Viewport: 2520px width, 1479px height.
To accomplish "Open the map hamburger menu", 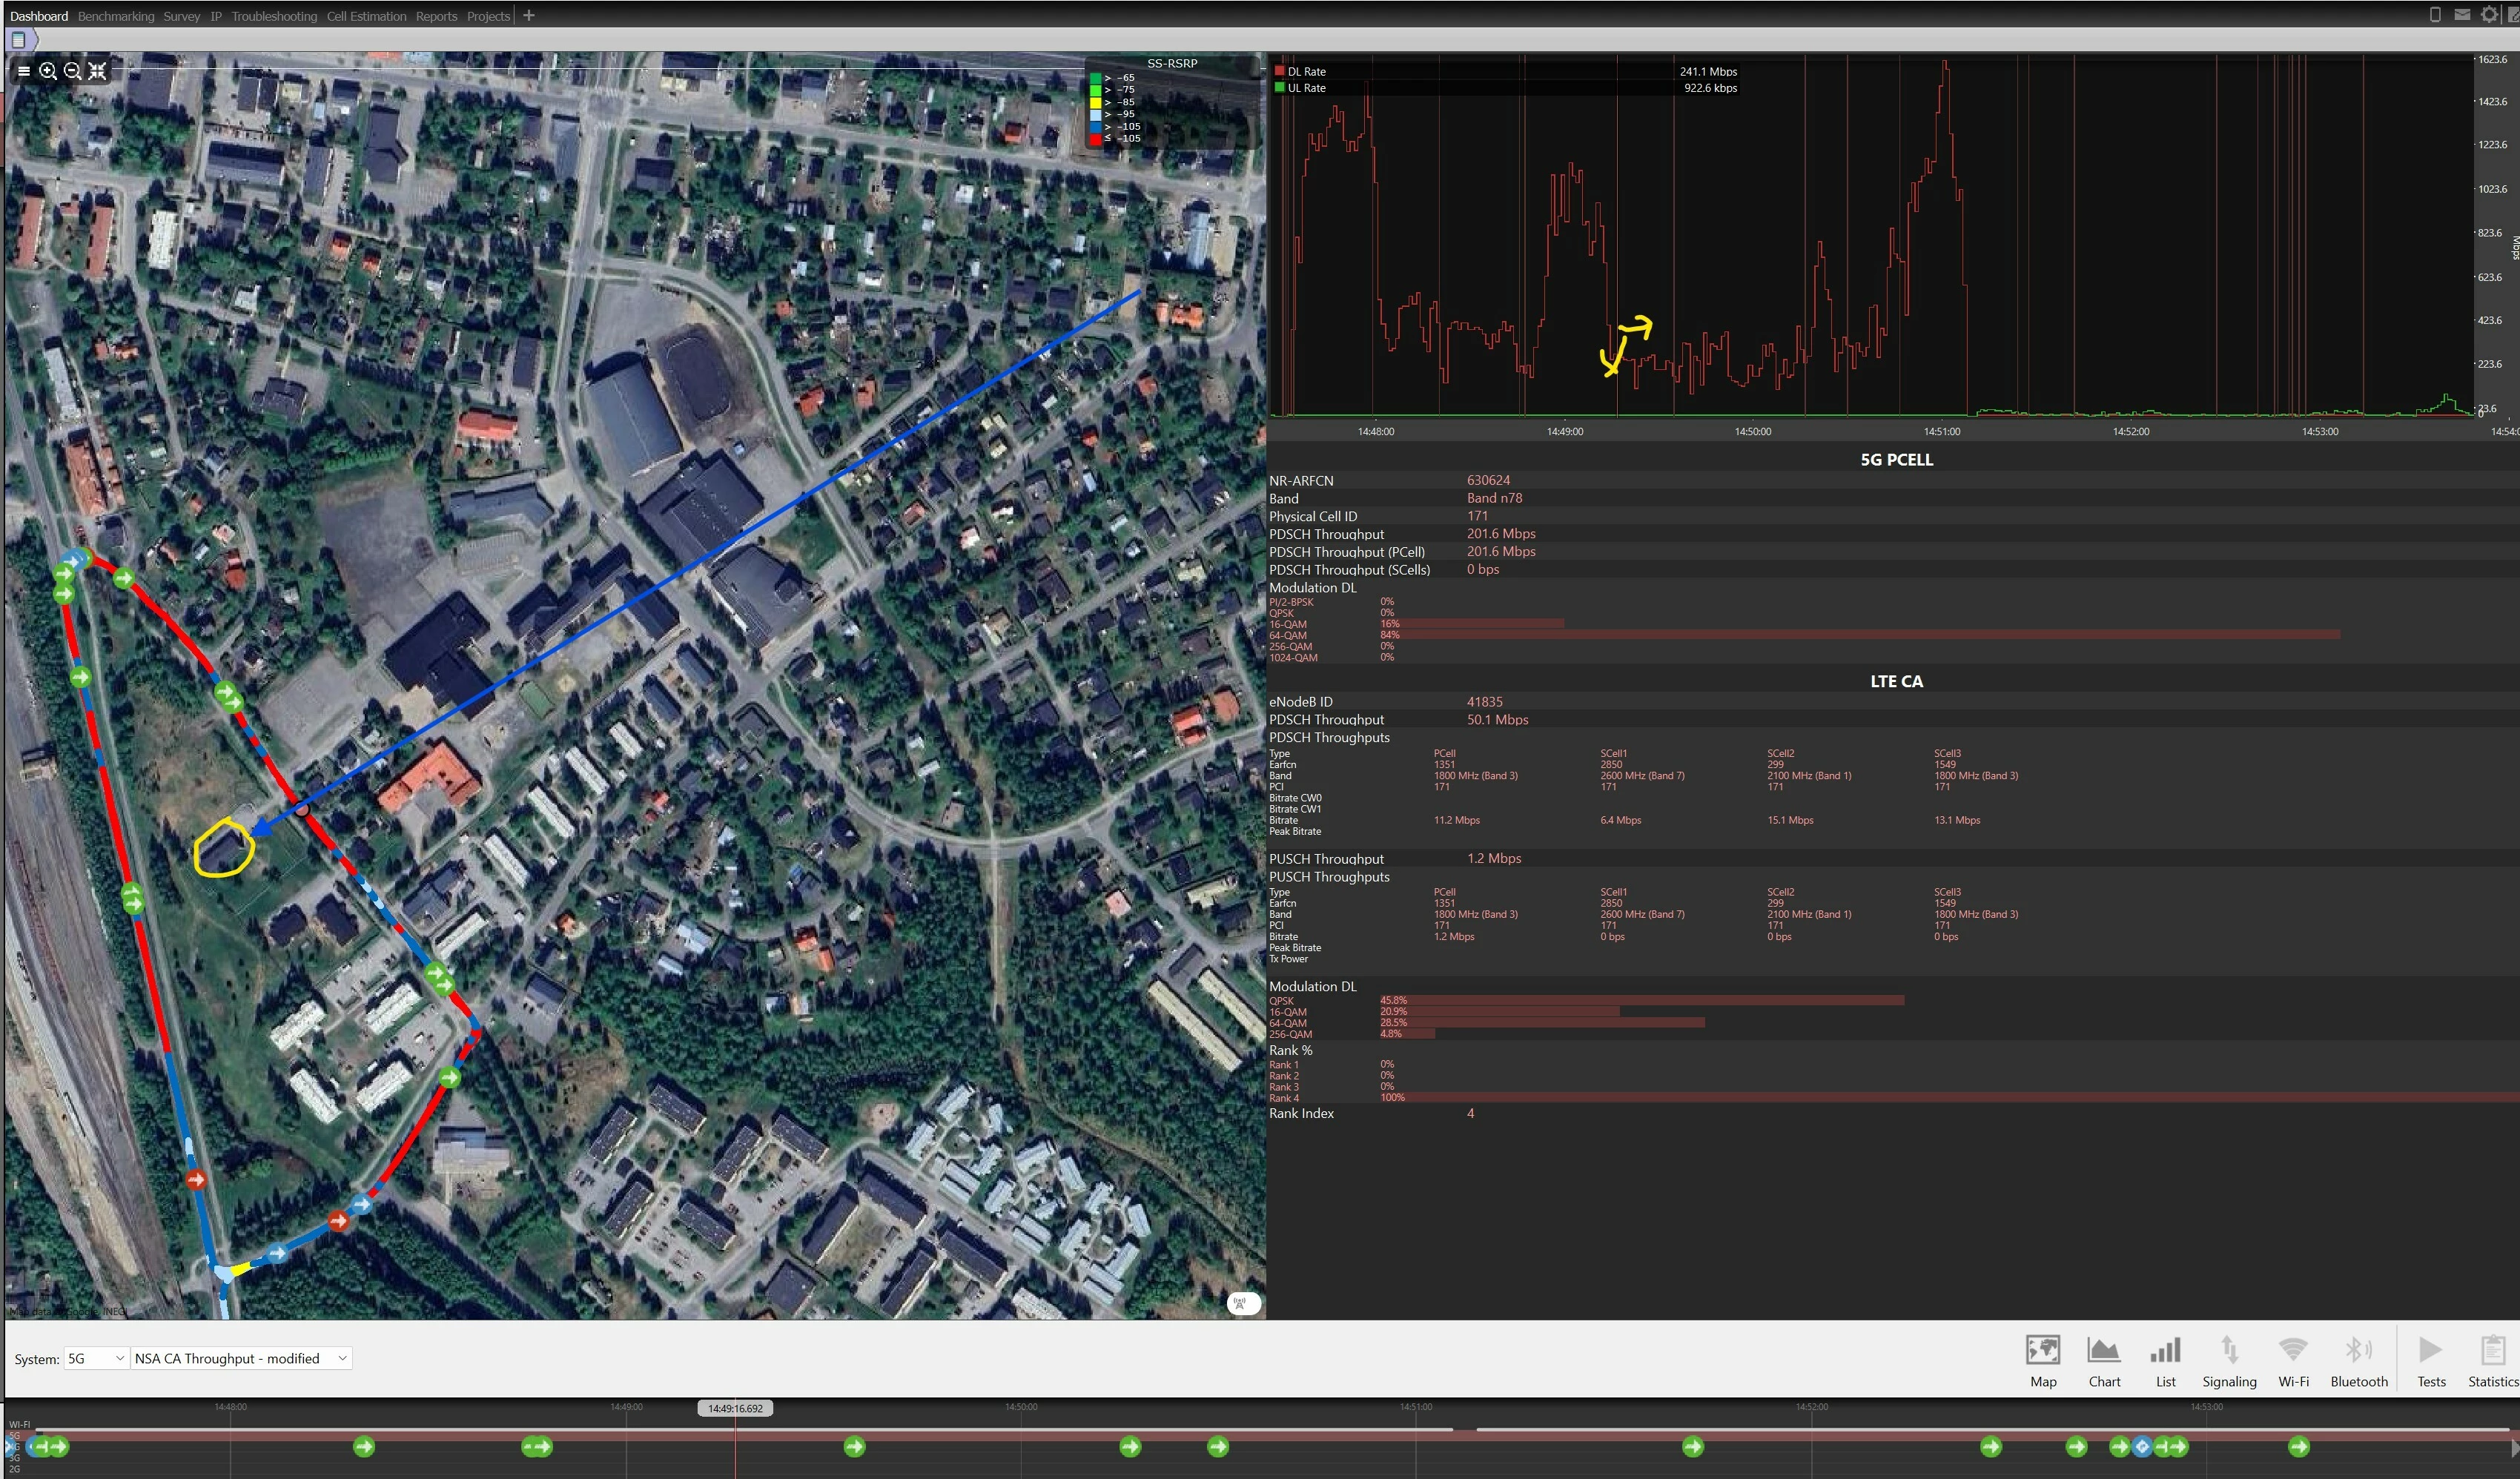I will click(24, 71).
